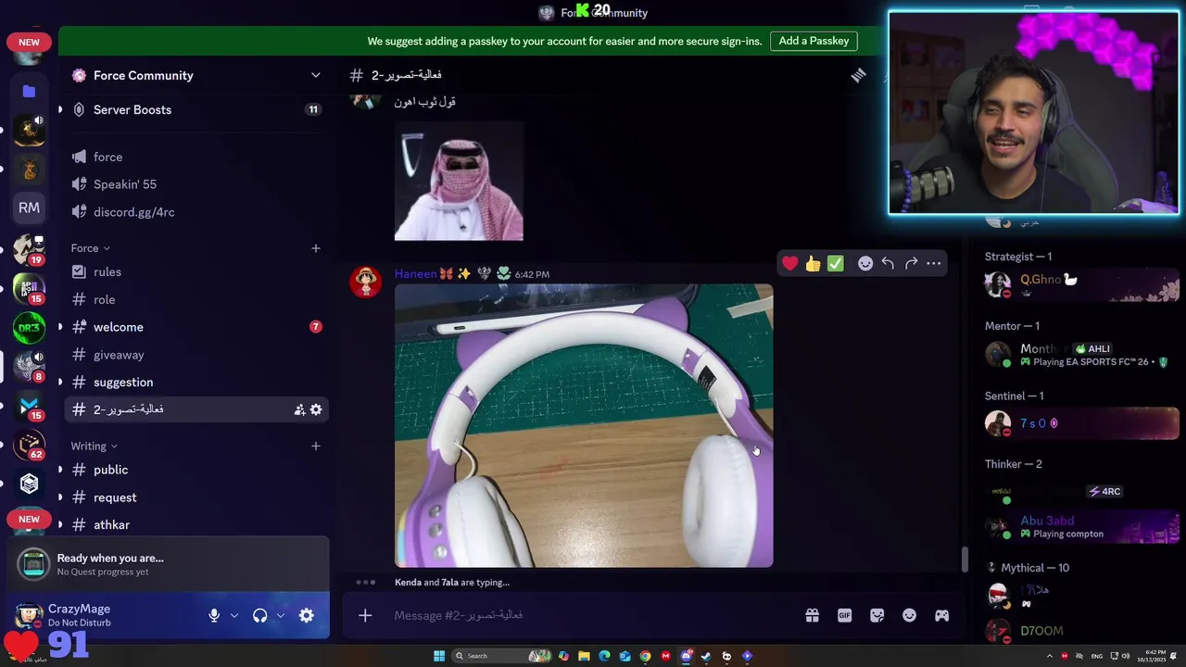Open the server folder icon in sidebar
1186x667 pixels.
[x=29, y=91]
